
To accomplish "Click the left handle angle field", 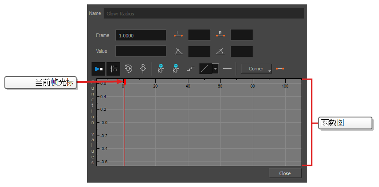I will click(199, 51).
